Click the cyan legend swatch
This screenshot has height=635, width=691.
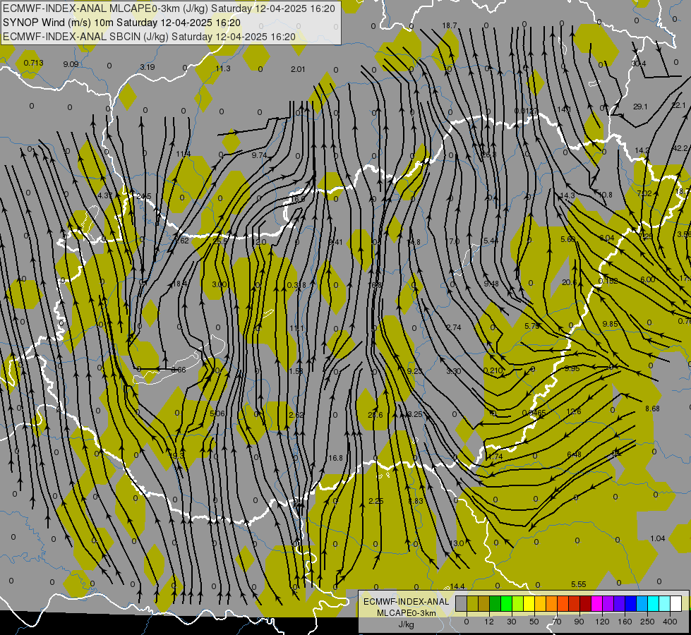[x=654, y=603]
